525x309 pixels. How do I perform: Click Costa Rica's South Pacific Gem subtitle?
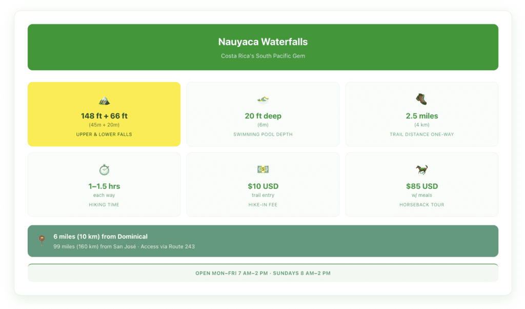tap(262, 56)
